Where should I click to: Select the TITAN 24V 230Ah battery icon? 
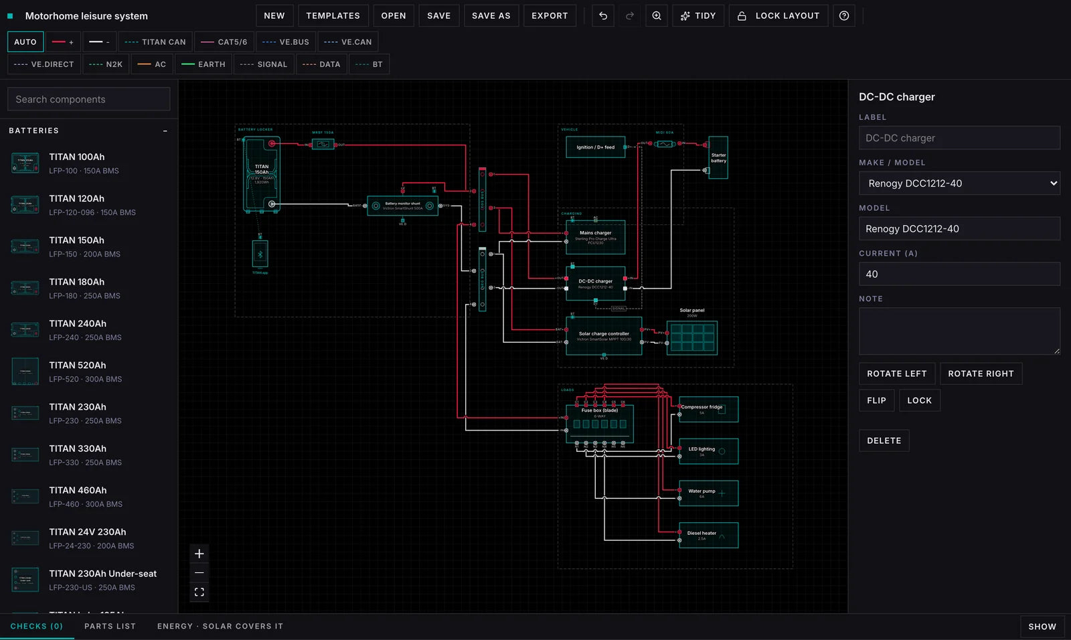tap(25, 538)
